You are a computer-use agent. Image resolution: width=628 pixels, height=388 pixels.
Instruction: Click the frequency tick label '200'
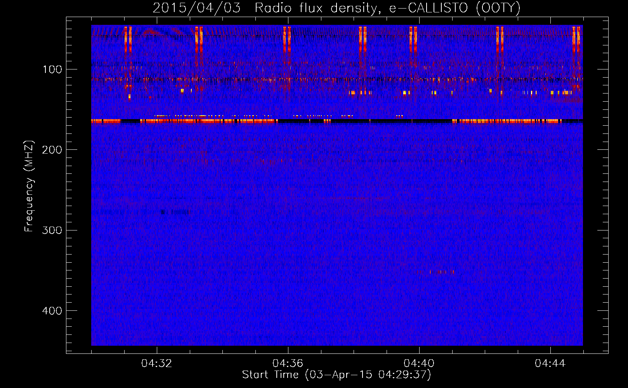(52, 150)
